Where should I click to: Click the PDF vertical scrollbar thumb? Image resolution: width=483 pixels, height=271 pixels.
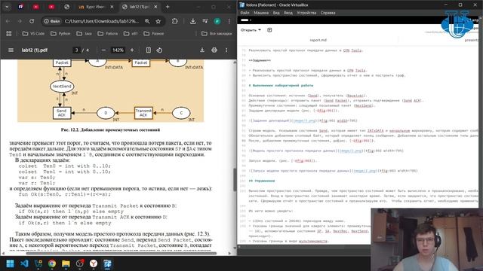[x=235, y=179]
